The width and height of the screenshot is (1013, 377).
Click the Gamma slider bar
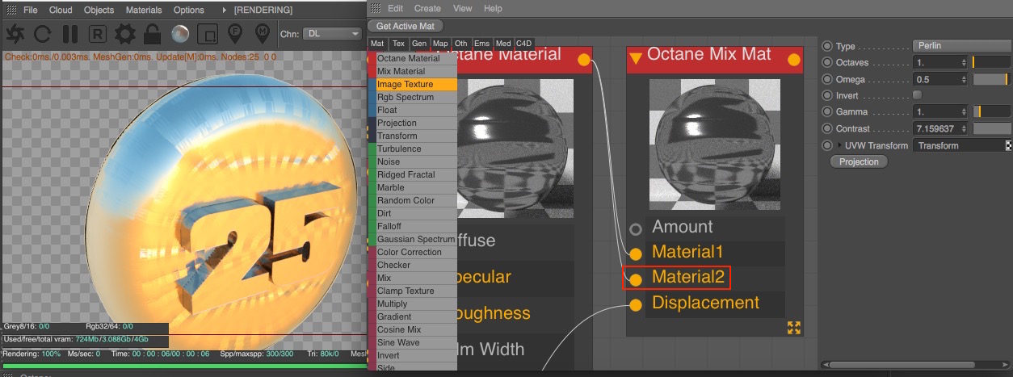(x=991, y=111)
